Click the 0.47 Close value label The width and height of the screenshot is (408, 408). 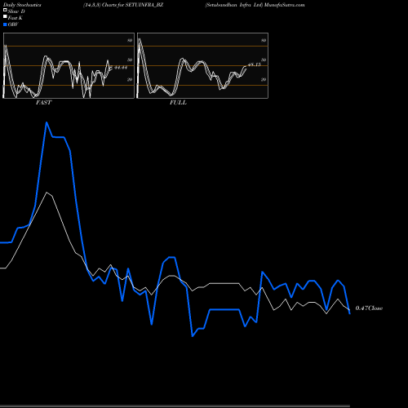(x=369, y=308)
